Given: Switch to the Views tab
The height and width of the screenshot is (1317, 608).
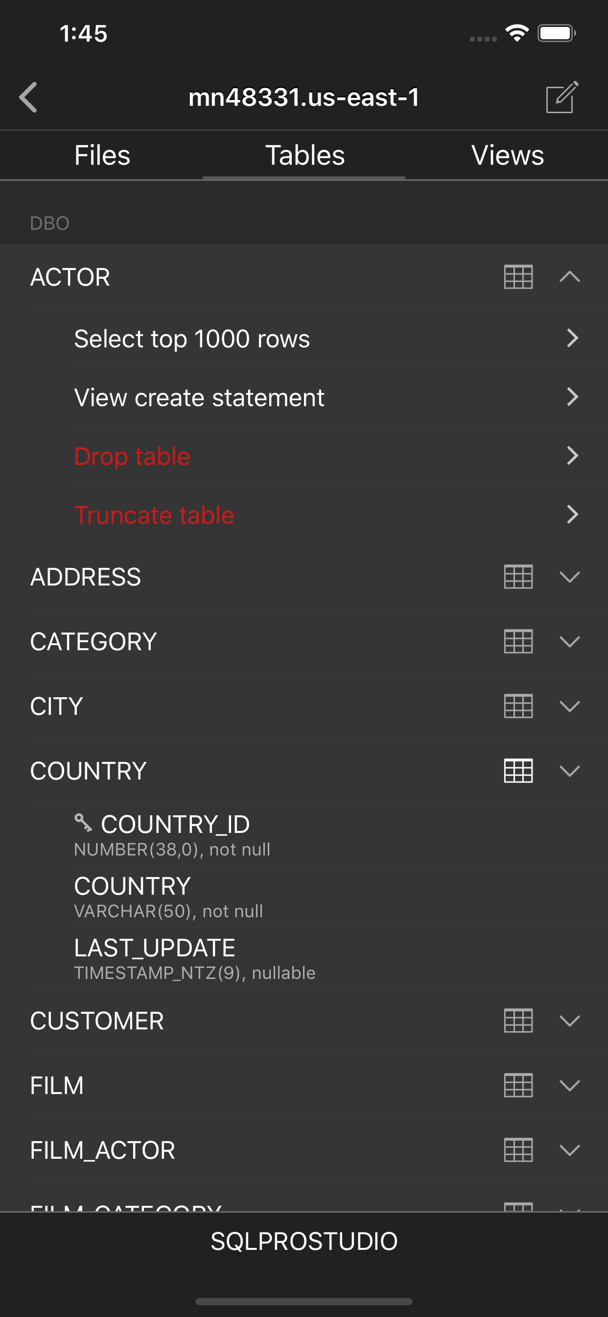Looking at the screenshot, I should pyautogui.click(x=507, y=155).
